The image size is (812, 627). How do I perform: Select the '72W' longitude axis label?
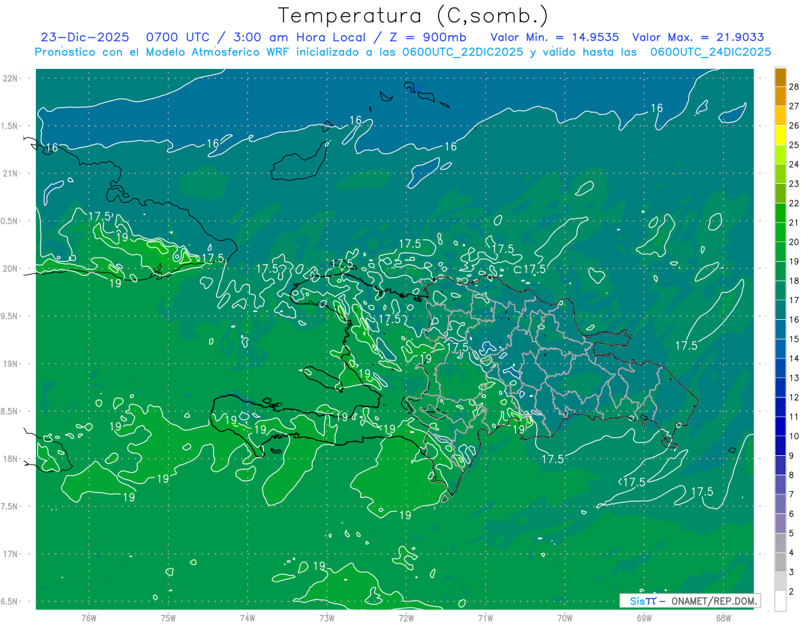[406, 618]
